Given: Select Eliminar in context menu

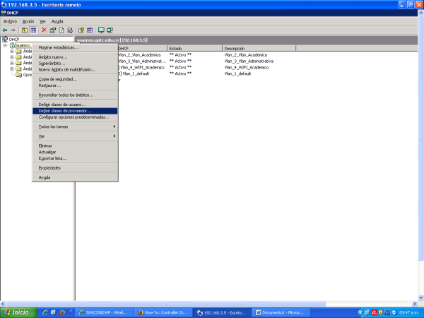Looking at the screenshot, I should coord(75,146).
